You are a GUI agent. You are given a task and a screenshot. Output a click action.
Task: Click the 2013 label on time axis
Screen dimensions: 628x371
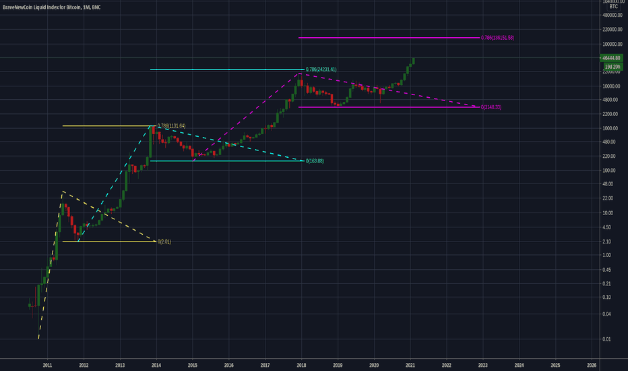pos(120,365)
